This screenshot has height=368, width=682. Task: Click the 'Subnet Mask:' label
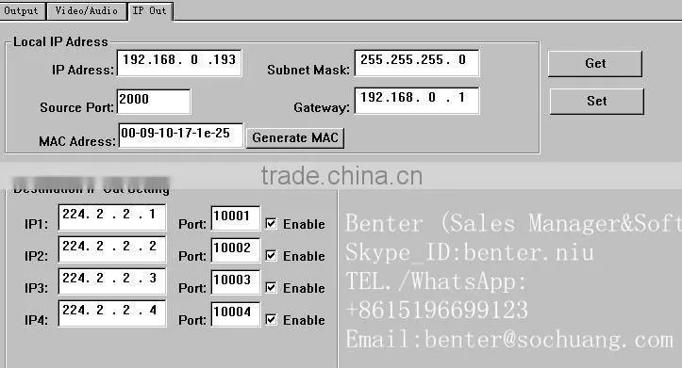coord(308,70)
